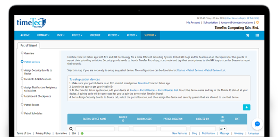278x137 pixels.
Task: Open New Features footer link
Action: [180, 133]
